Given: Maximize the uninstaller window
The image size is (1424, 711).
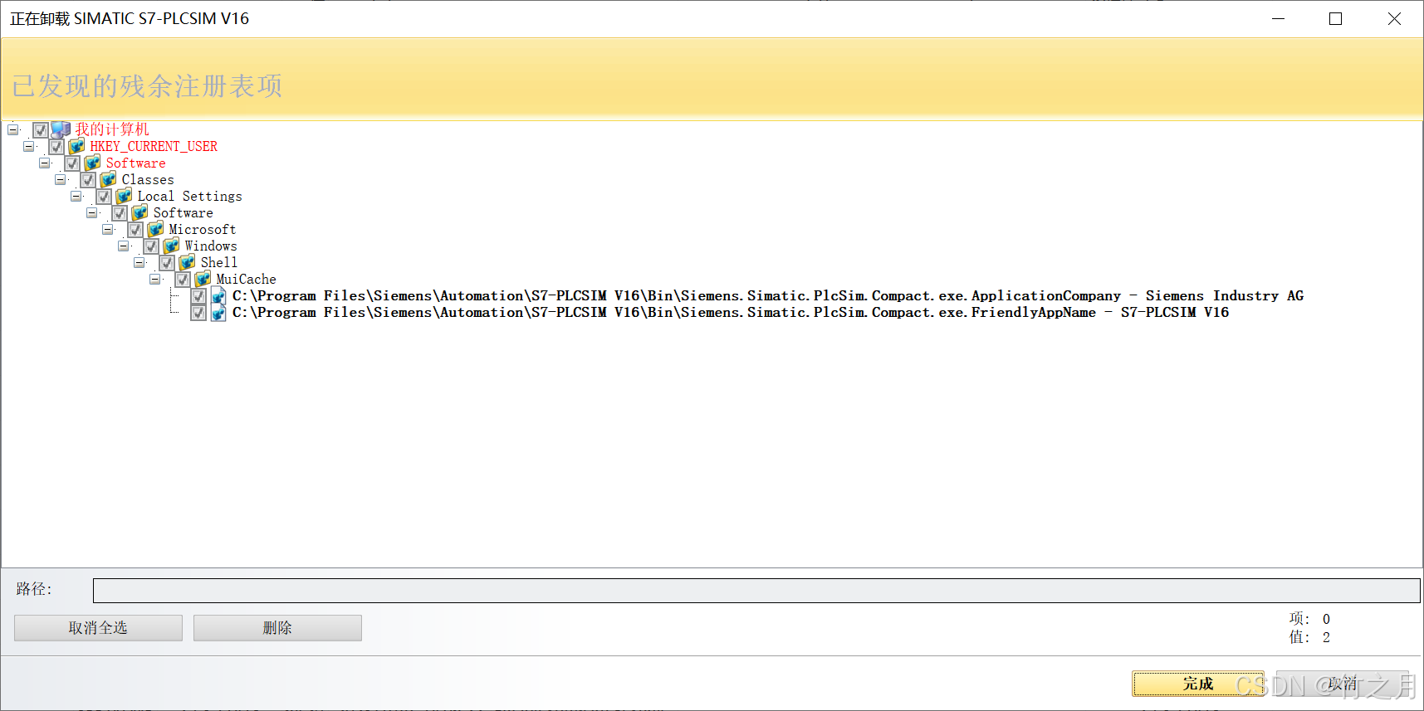Looking at the screenshot, I should (1336, 18).
